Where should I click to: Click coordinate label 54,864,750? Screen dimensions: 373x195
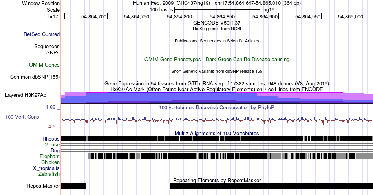pos(137,16)
